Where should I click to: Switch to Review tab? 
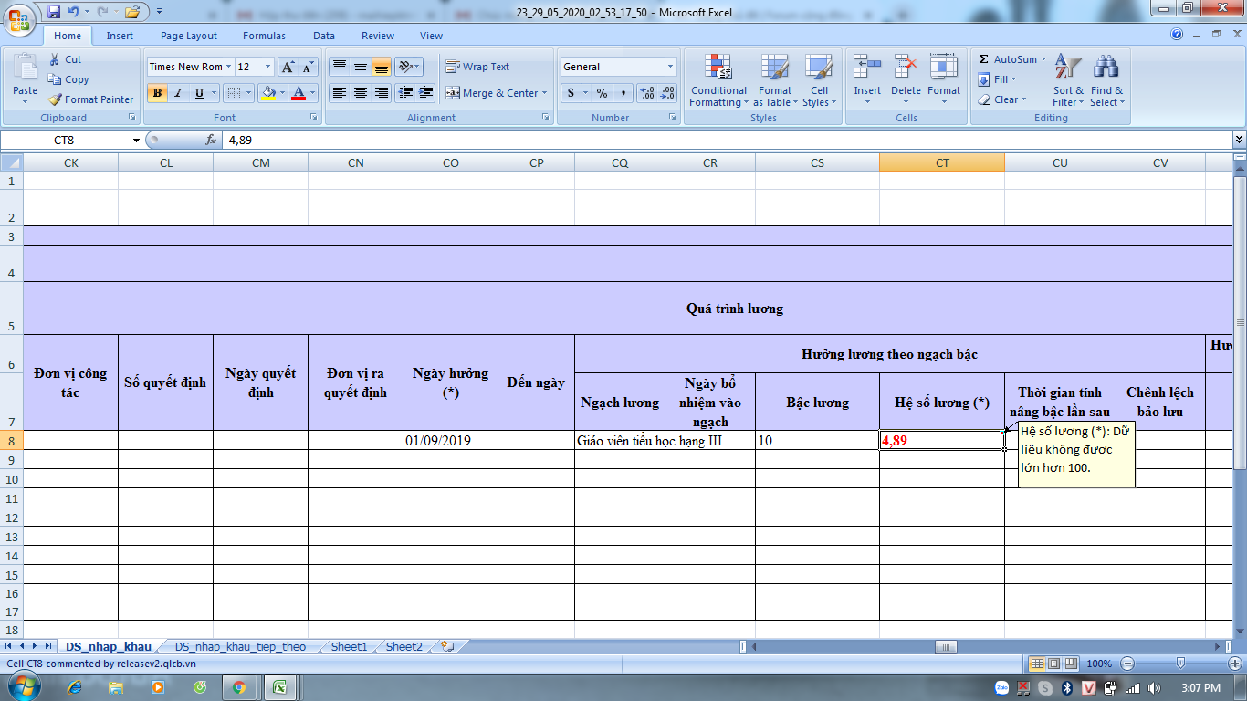click(378, 36)
